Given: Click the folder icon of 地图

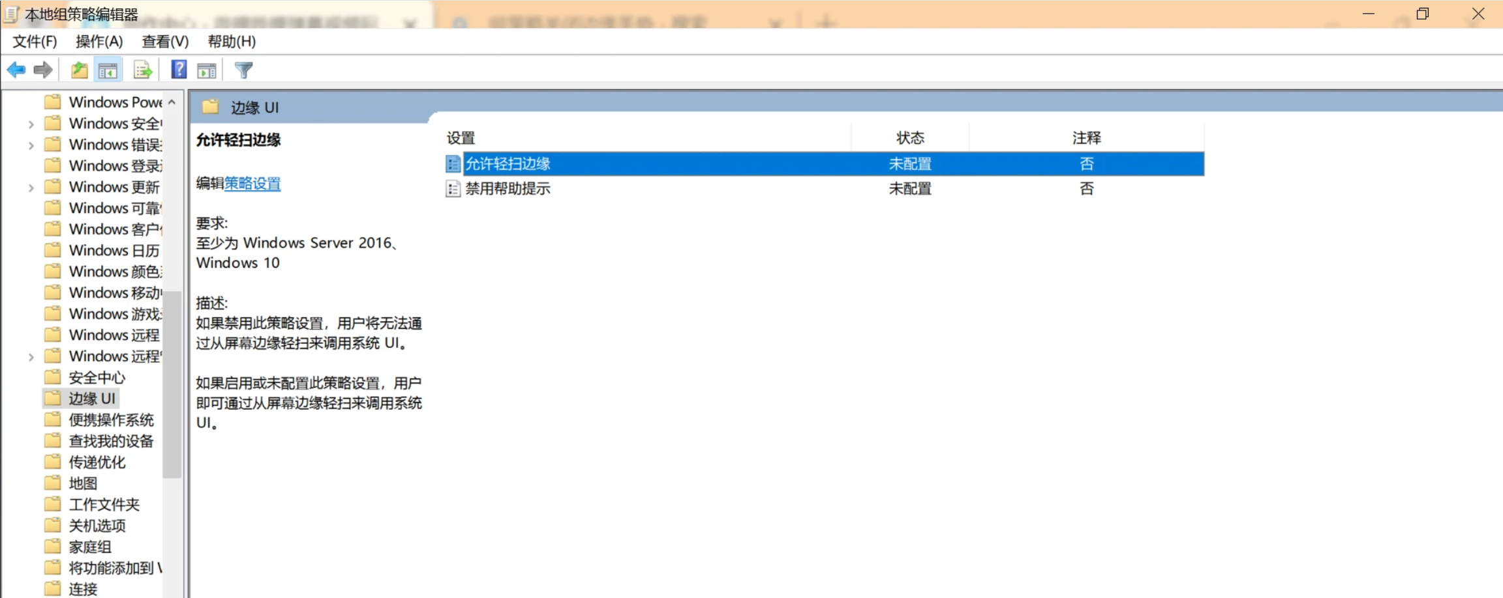Looking at the screenshot, I should pyautogui.click(x=53, y=483).
